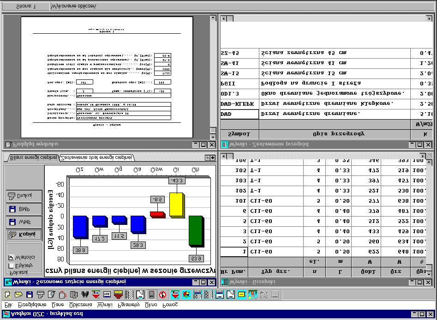Click the red prohibition-sign toolbar icon

162,294
